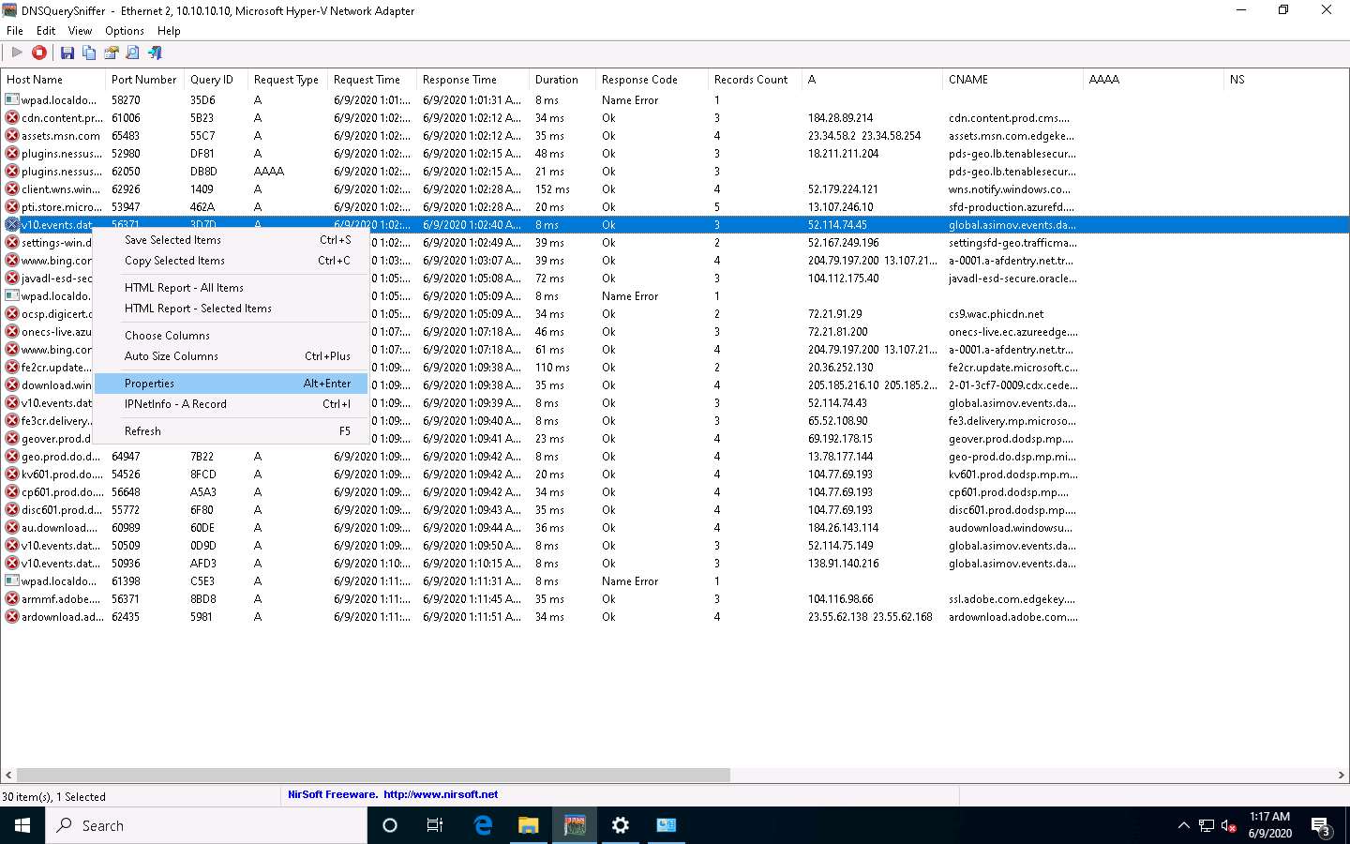1350x844 pixels.
Task: Sort by Duration column header
Action: (562, 80)
